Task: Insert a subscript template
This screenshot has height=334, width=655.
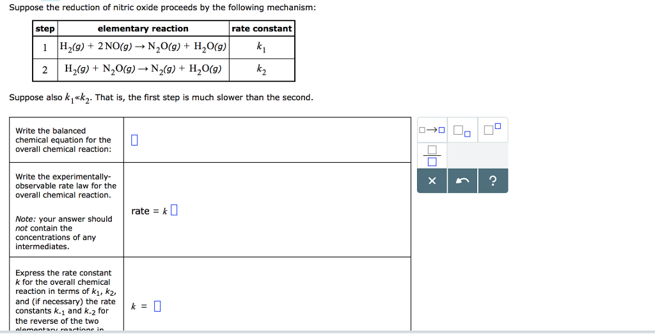Action: pos(462,130)
